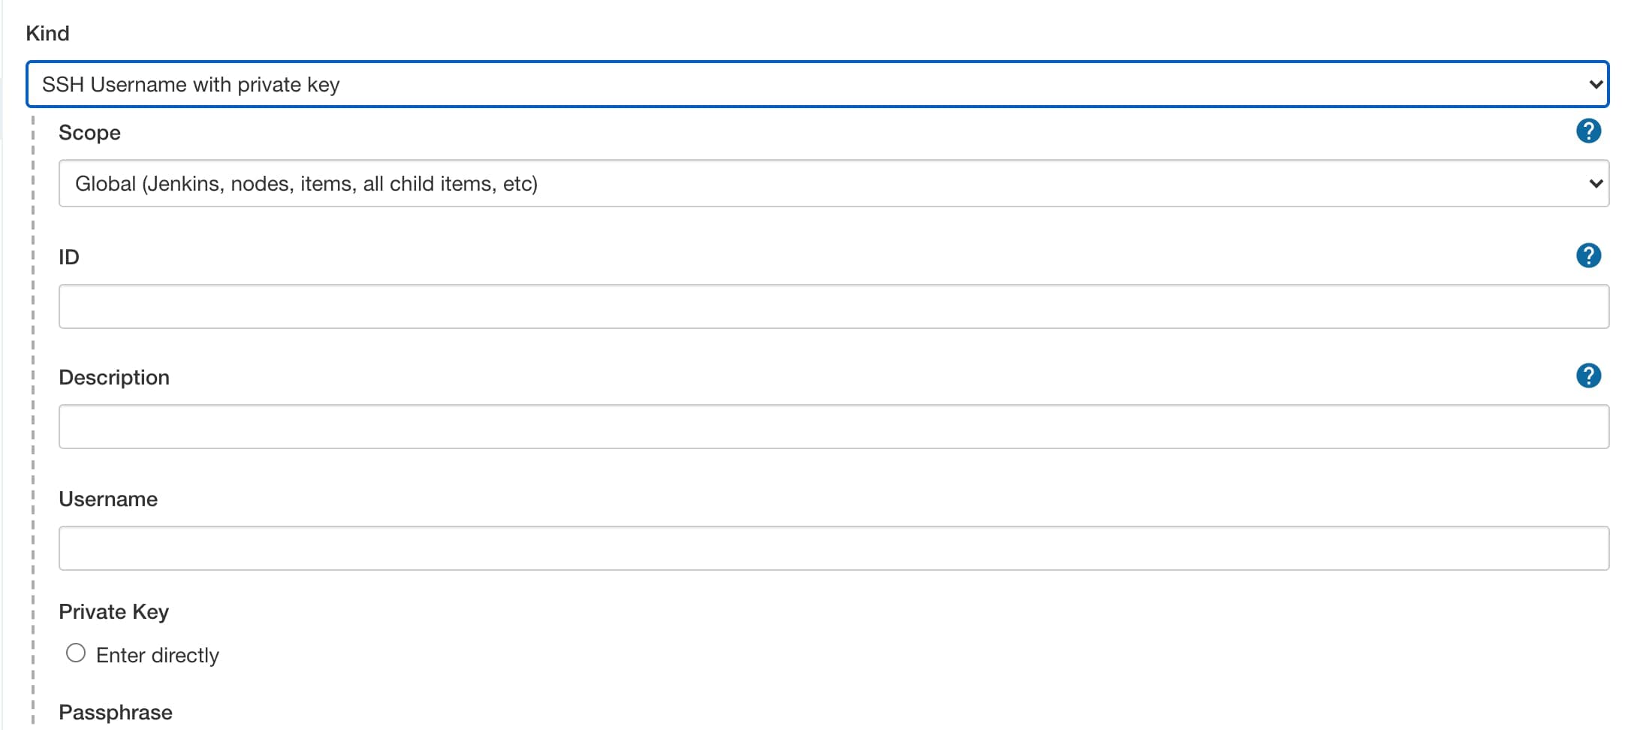
Task: Click the Description field label
Action: (114, 378)
